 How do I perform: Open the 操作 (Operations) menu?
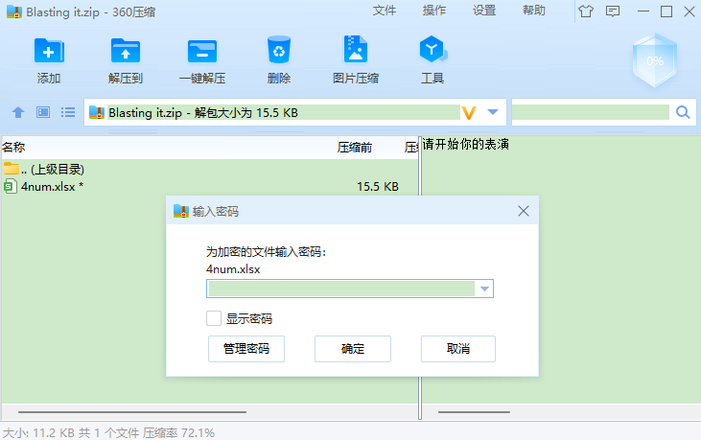click(434, 11)
